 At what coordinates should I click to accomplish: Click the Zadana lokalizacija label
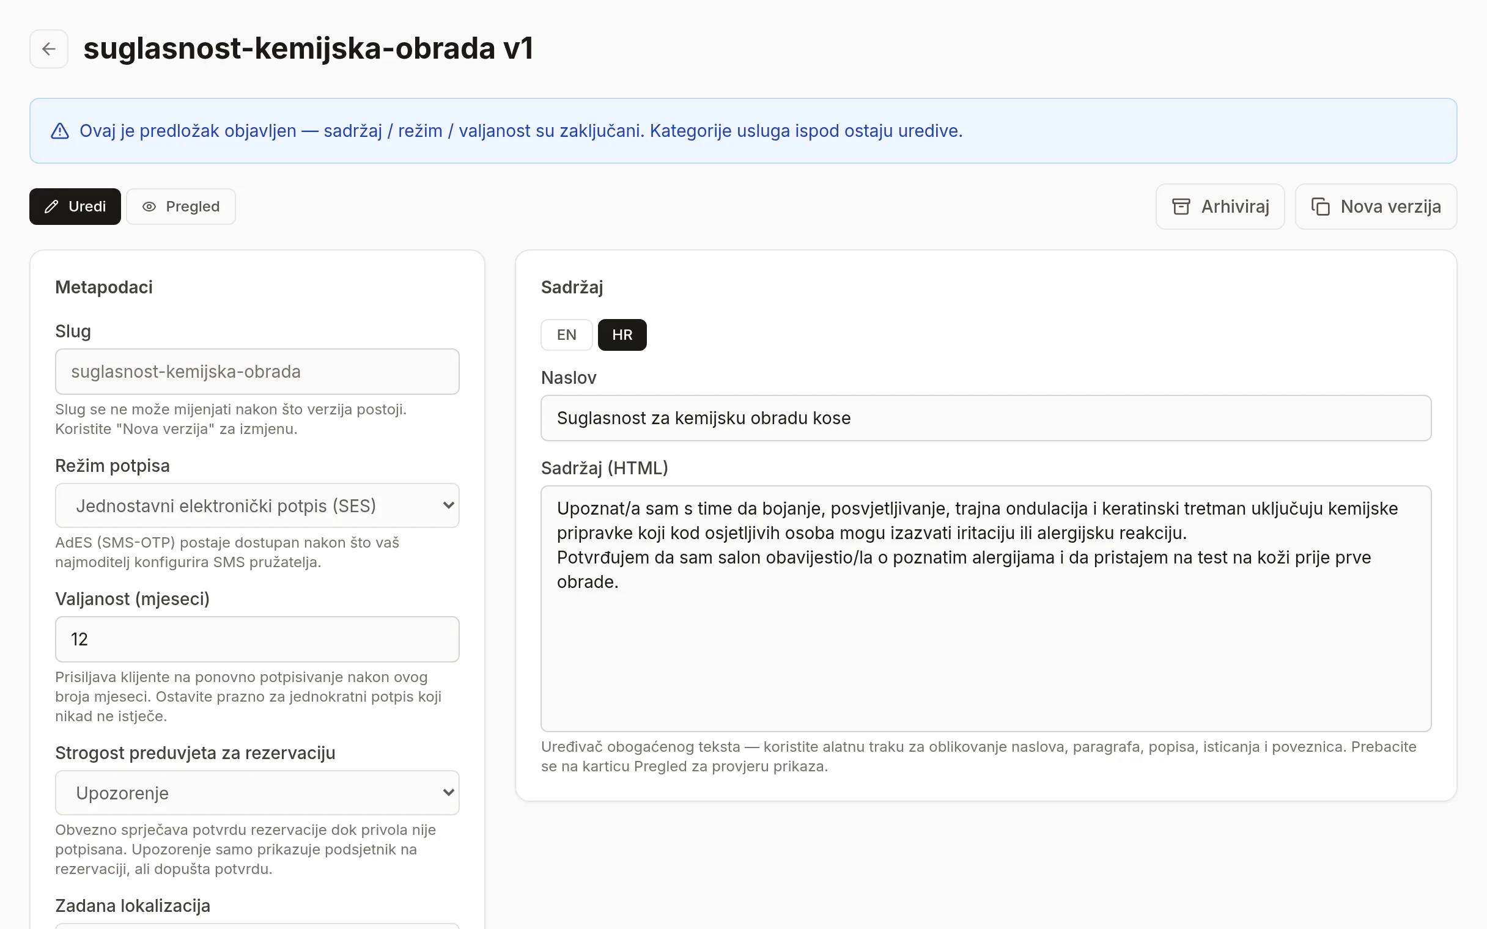[133, 906]
